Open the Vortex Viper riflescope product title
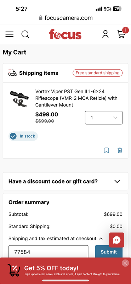The image size is (131, 284). [76, 98]
